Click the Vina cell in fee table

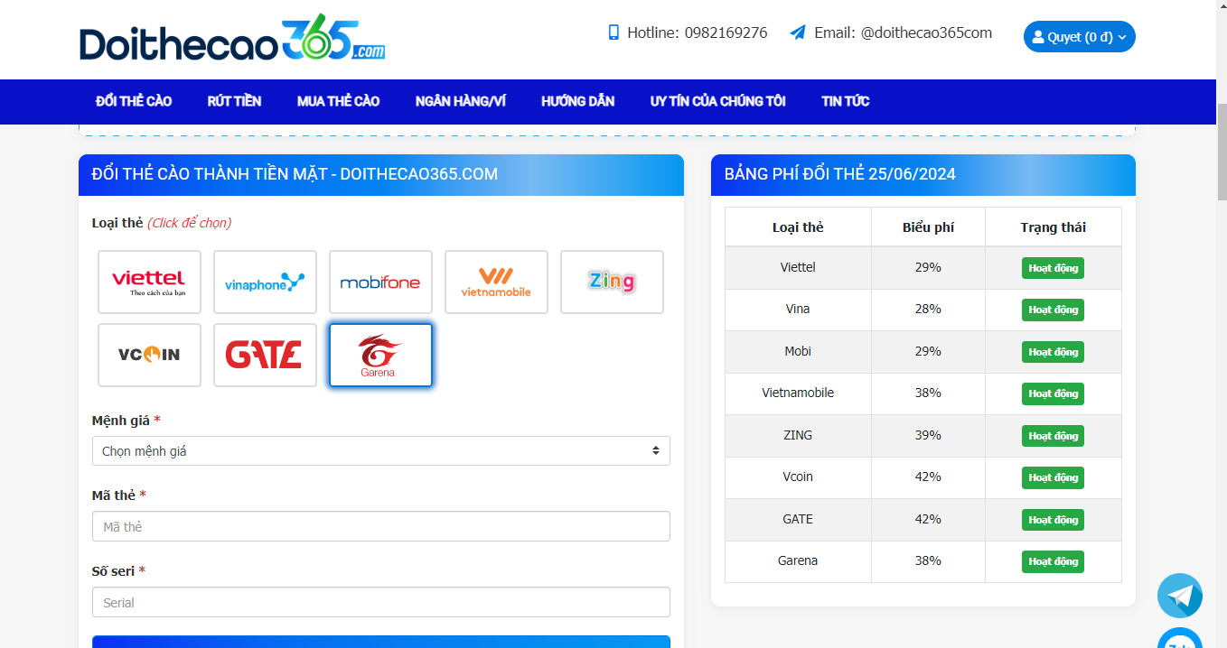click(798, 309)
